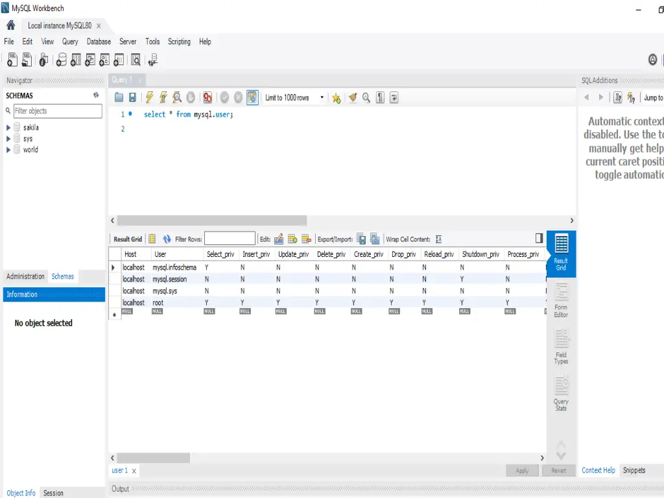The width and height of the screenshot is (664, 498).
Task: Search table data toolbar icon
Action: point(136,60)
